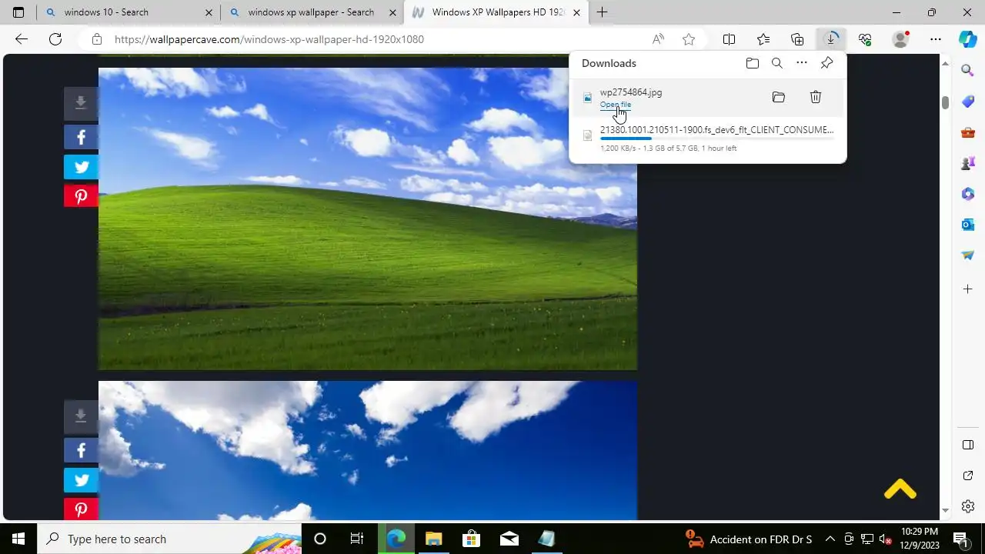Switch to the 'windows xp wallpaper - Search' tab
This screenshot has width=985, height=554.
click(311, 12)
